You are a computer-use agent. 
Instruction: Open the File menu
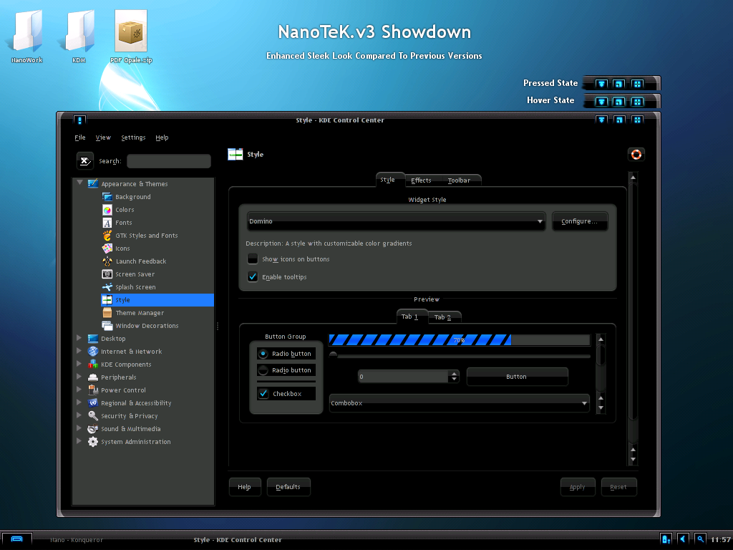[80, 137]
